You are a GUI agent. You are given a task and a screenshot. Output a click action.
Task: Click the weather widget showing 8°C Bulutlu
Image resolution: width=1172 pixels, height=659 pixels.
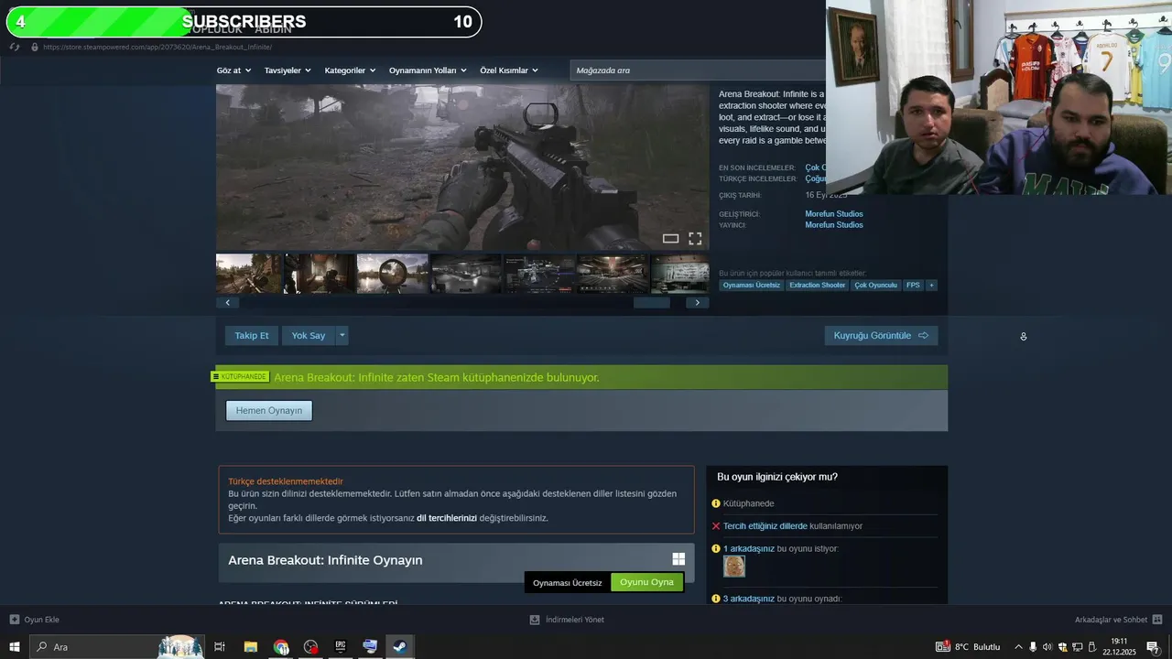coord(968,647)
